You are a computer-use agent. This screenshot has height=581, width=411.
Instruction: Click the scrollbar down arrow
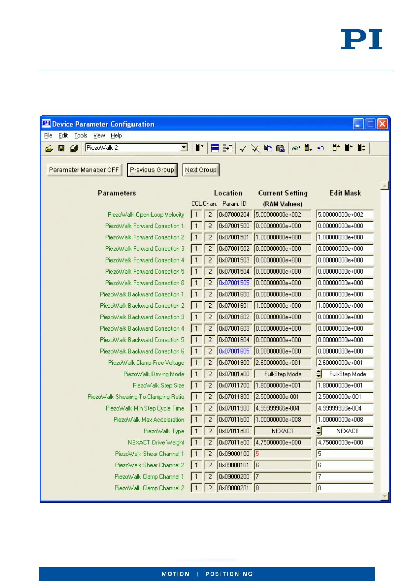click(x=384, y=496)
